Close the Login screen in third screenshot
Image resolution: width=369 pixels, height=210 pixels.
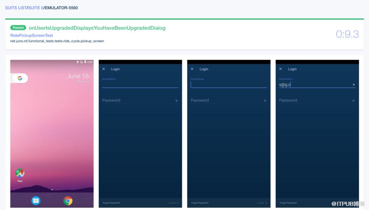(x=192, y=69)
